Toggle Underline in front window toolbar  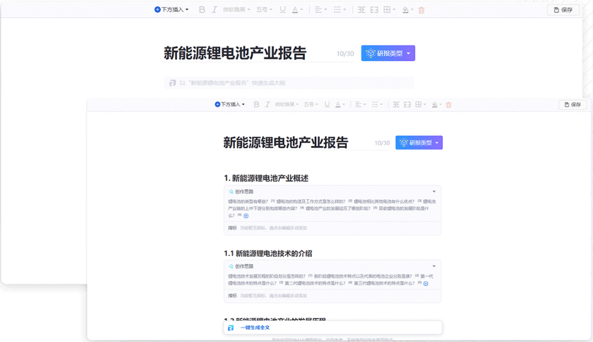327,104
